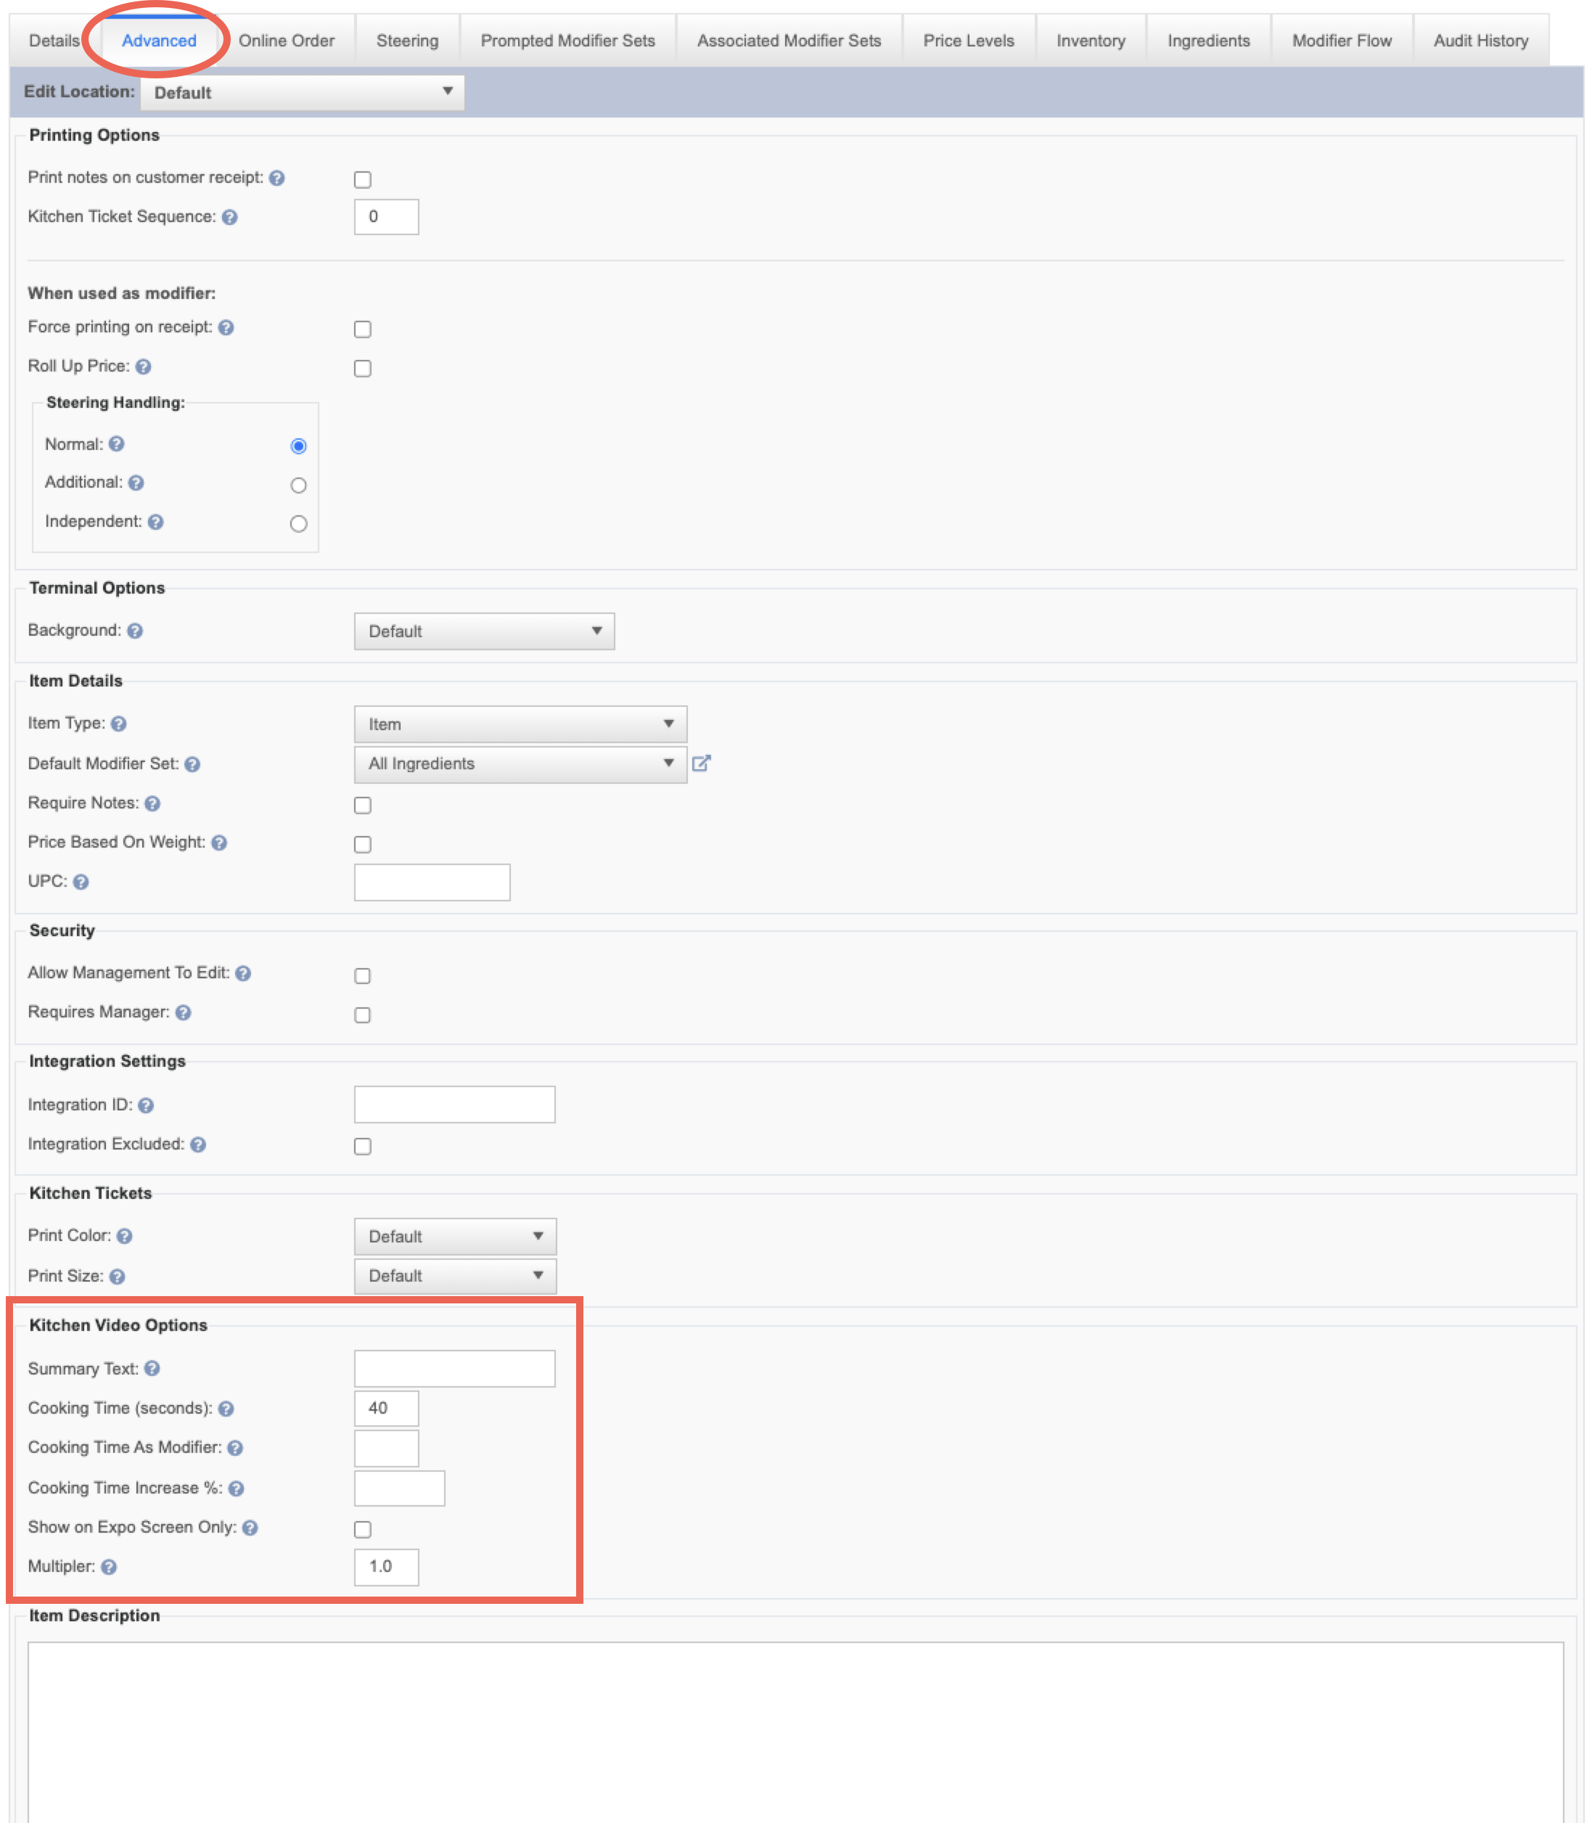Show help for Independent steering handling

[156, 522]
